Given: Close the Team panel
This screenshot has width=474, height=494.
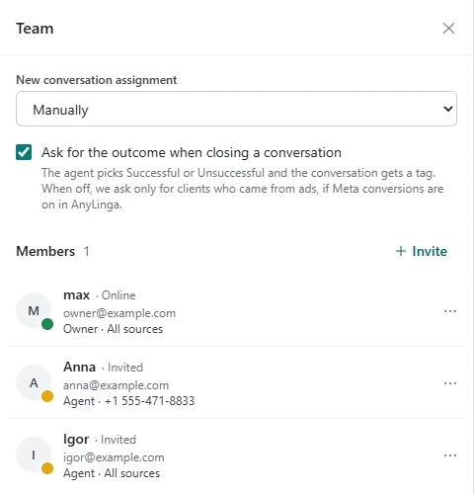Looking at the screenshot, I should [x=448, y=29].
